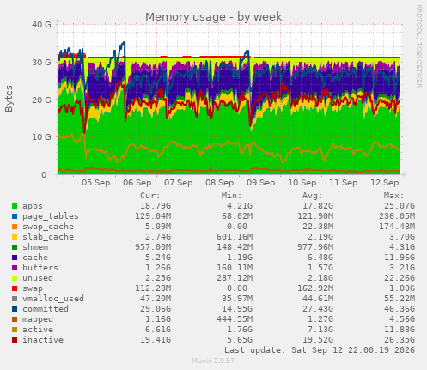Image resolution: width=427 pixels, height=370 pixels.
Task: Click the 'Min:' column header
Action: (x=231, y=196)
